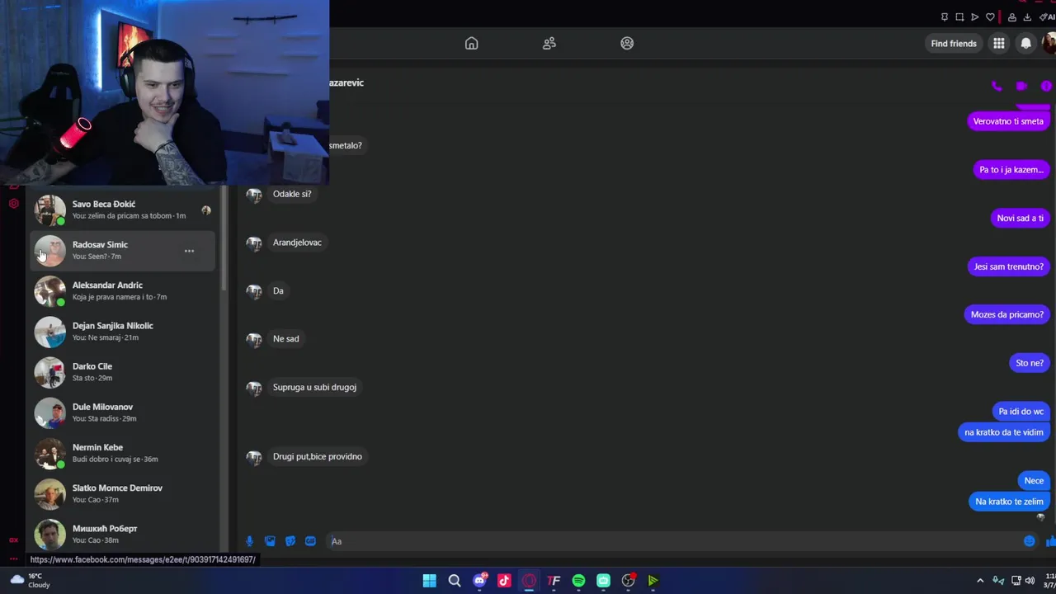The height and width of the screenshot is (594, 1056).
Task: Open Slatko Momce Demirov conversation
Action: (x=123, y=493)
